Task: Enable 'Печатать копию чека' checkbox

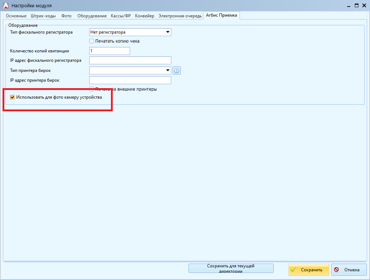Action: pyautogui.click(x=91, y=41)
